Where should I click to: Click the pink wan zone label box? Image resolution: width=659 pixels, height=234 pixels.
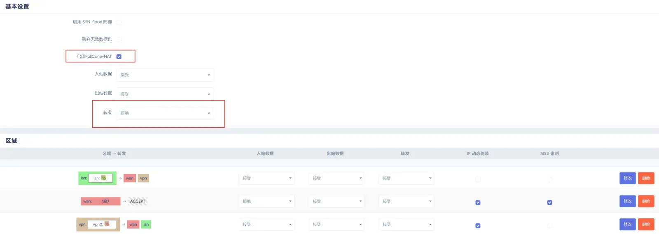coord(100,201)
